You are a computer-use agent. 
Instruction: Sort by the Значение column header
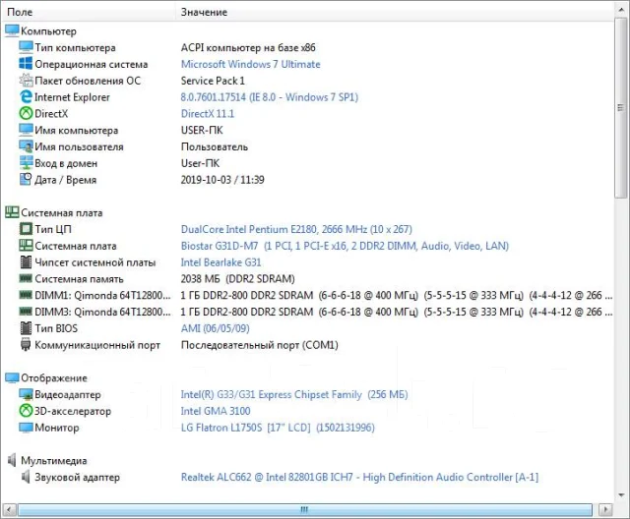[395, 12]
